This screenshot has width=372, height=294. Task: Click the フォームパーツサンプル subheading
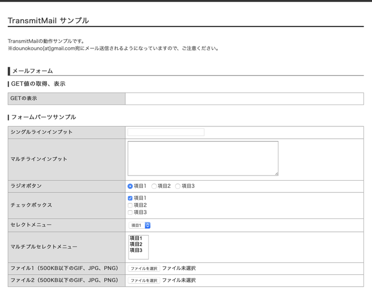click(x=43, y=117)
